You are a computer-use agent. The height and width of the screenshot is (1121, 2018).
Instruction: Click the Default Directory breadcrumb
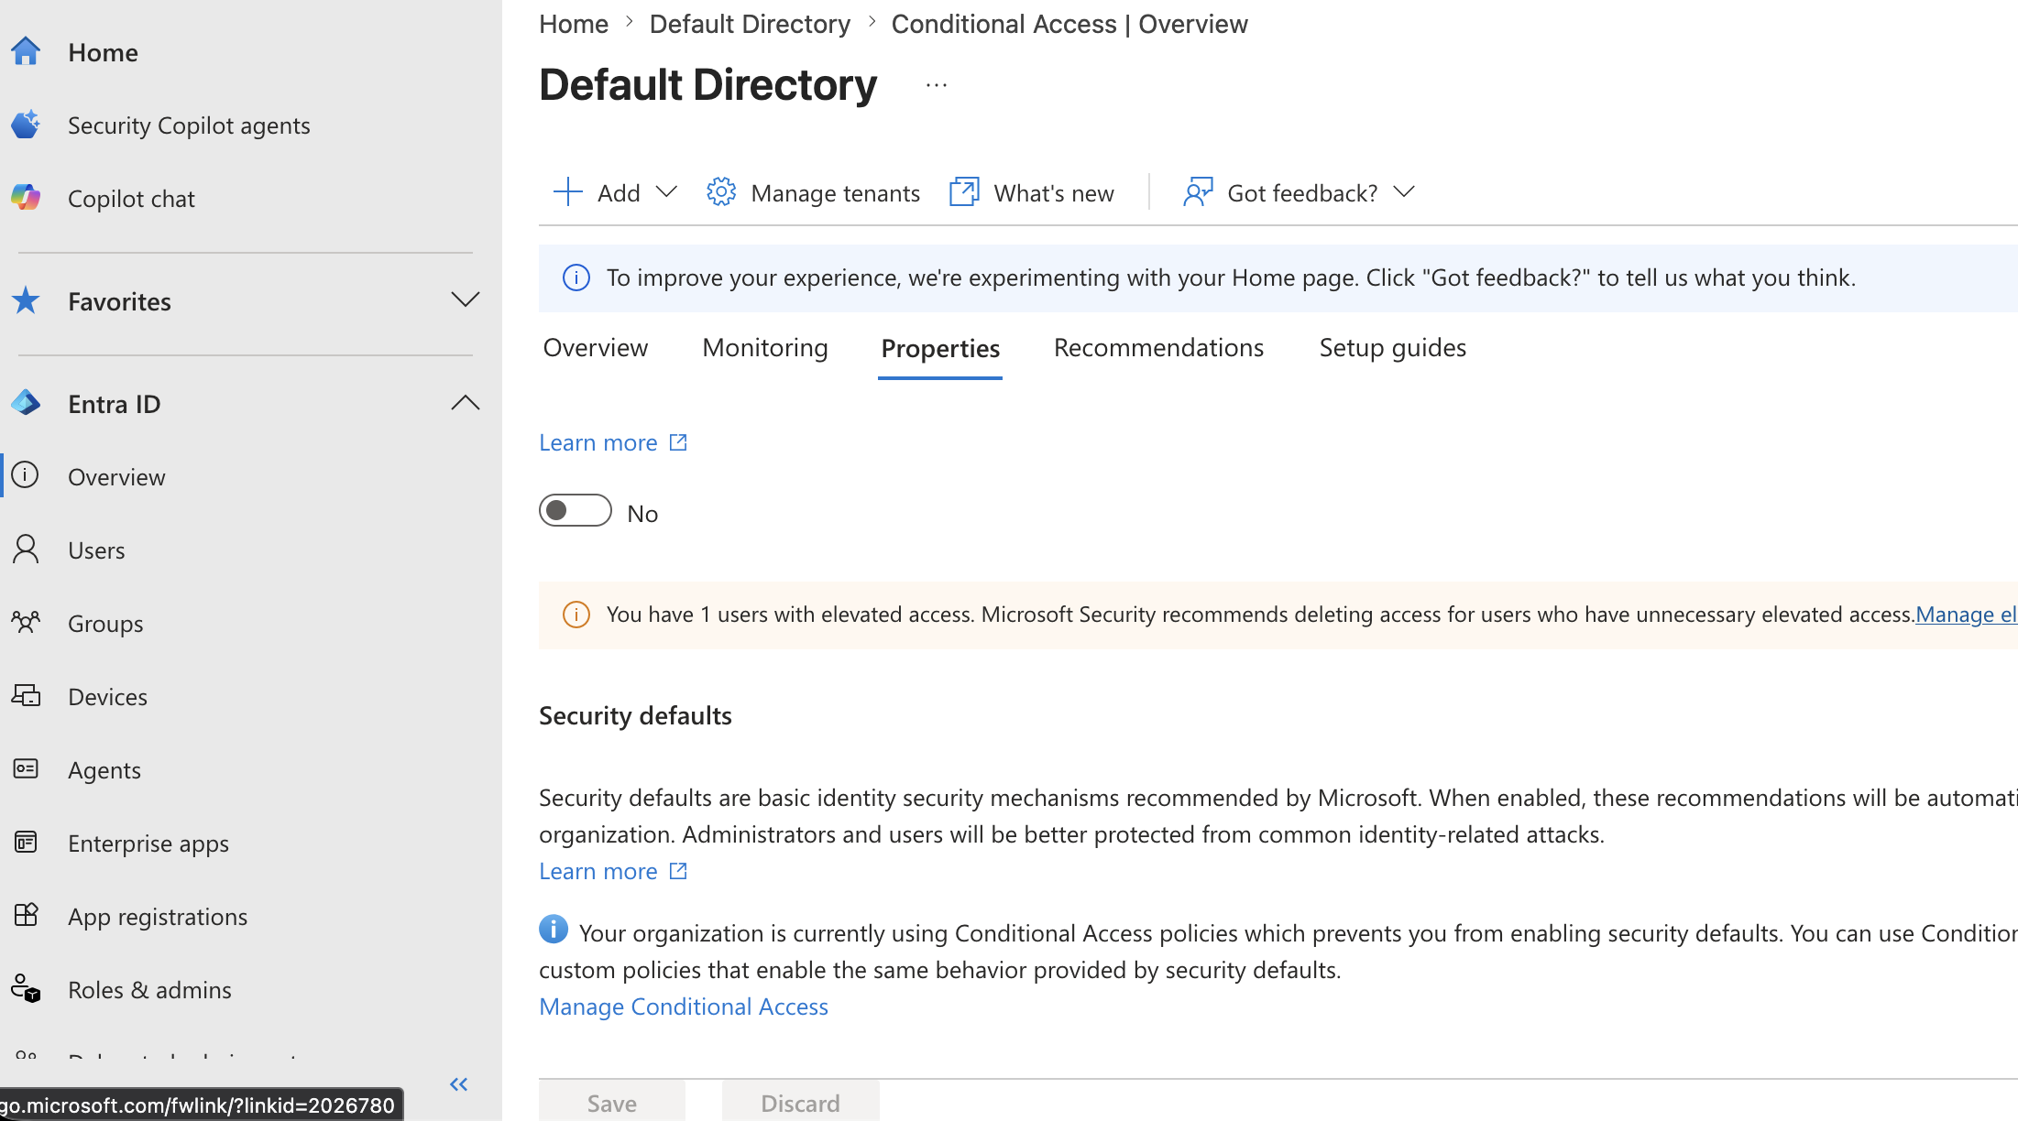coord(750,24)
